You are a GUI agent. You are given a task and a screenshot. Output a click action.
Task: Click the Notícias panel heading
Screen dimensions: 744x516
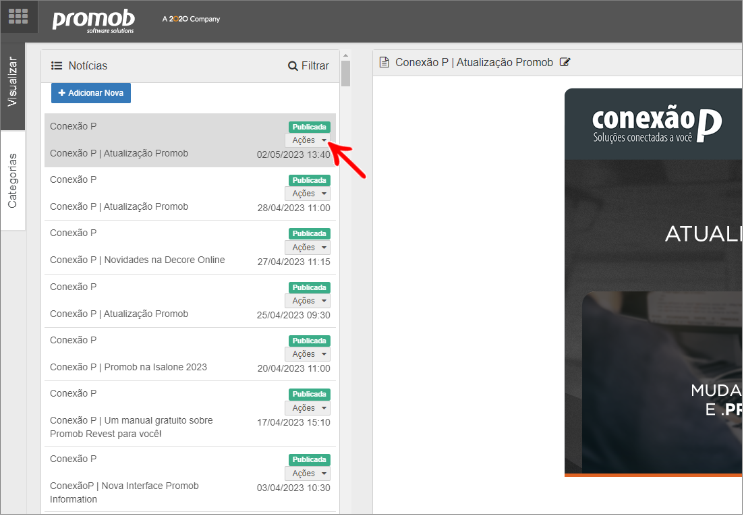point(88,66)
